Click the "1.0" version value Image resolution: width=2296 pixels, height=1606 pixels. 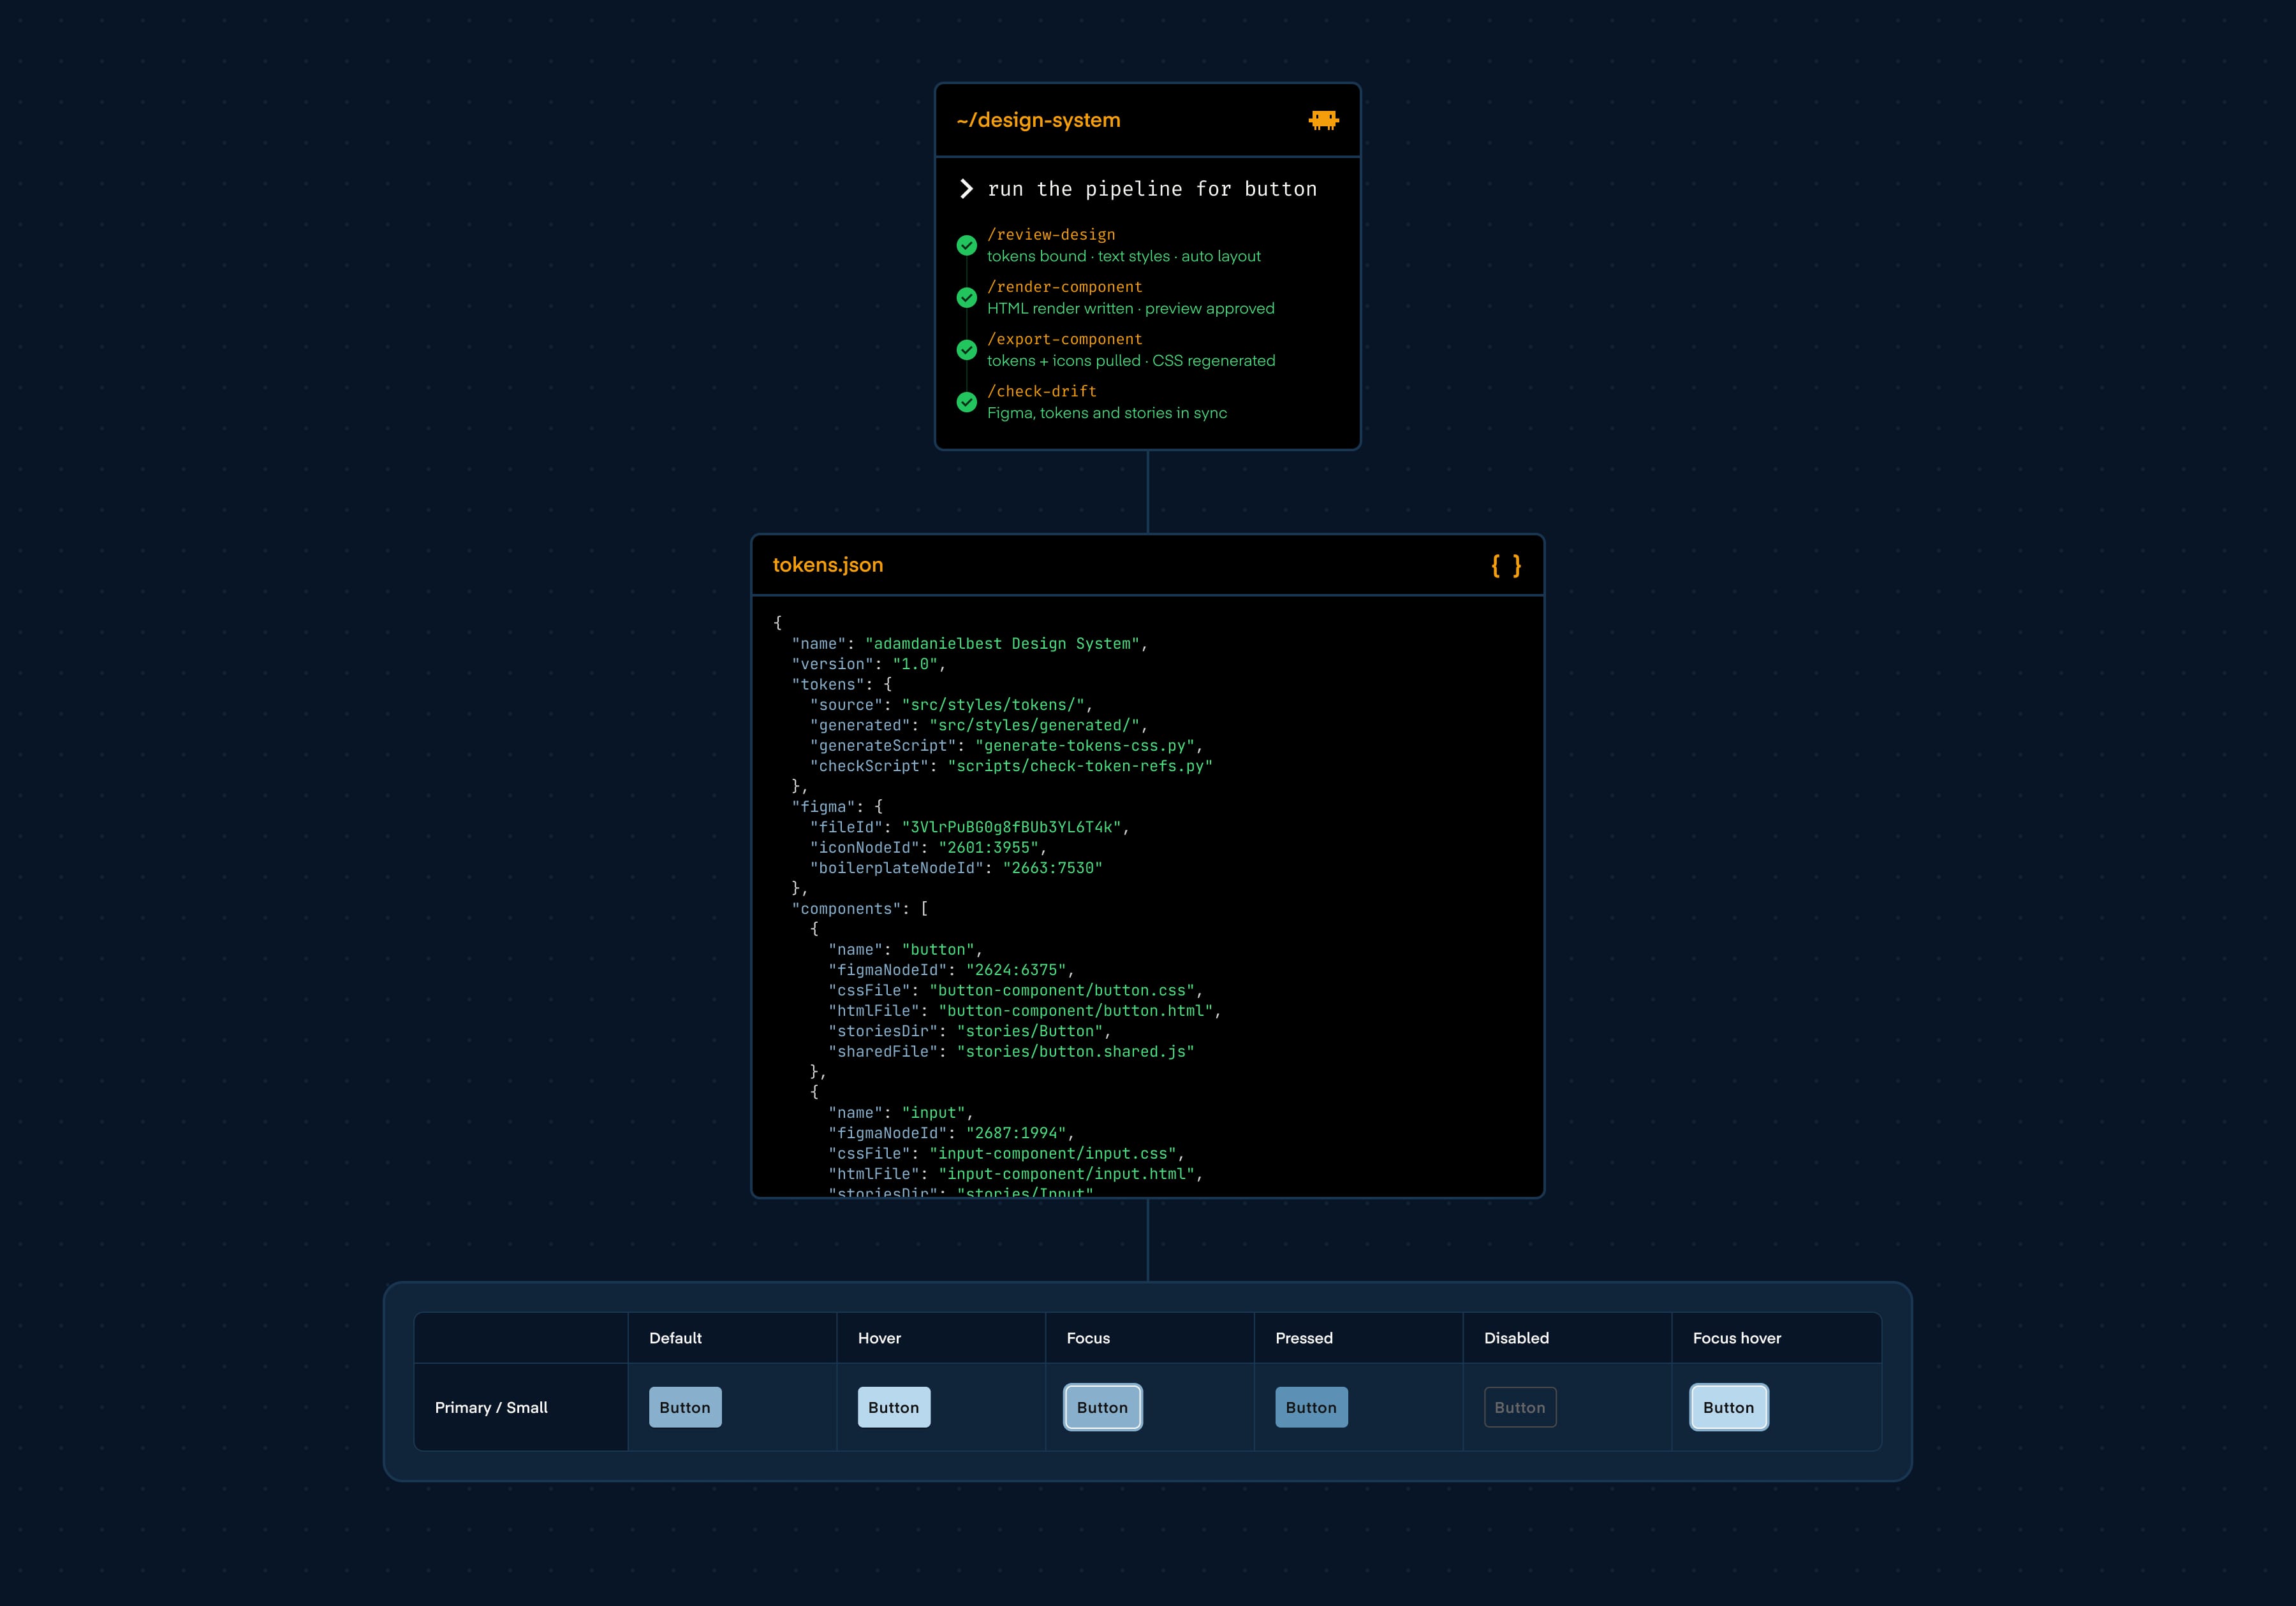(x=915, y=663)
